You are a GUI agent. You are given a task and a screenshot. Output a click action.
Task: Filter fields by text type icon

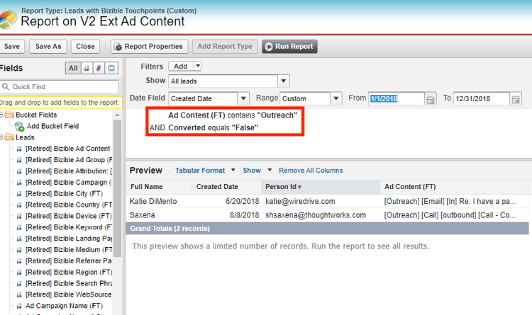point(87,68)
